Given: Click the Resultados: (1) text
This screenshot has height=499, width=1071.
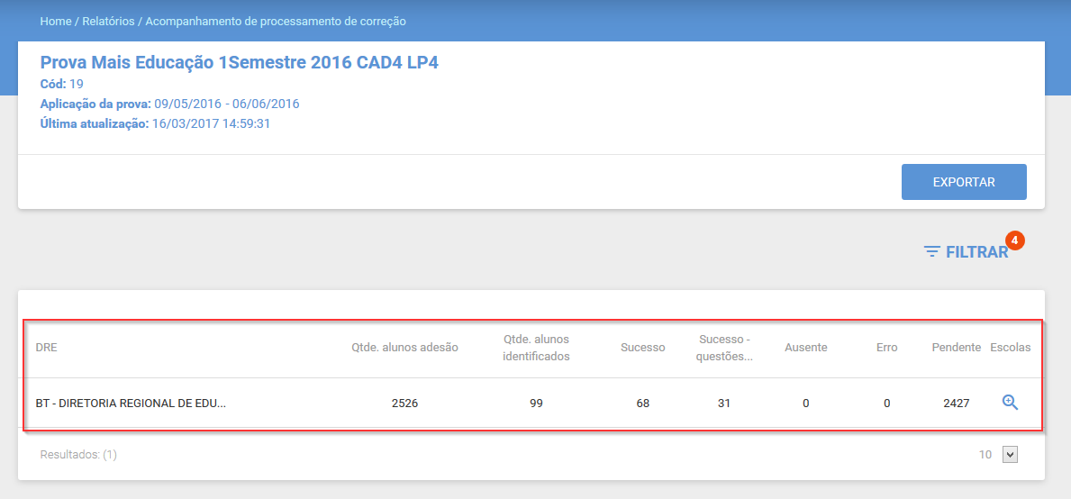Looking at the screenshot, I should 78,454.
